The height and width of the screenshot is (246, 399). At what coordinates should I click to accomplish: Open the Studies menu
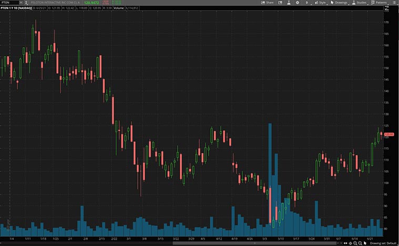pos(360,3)
